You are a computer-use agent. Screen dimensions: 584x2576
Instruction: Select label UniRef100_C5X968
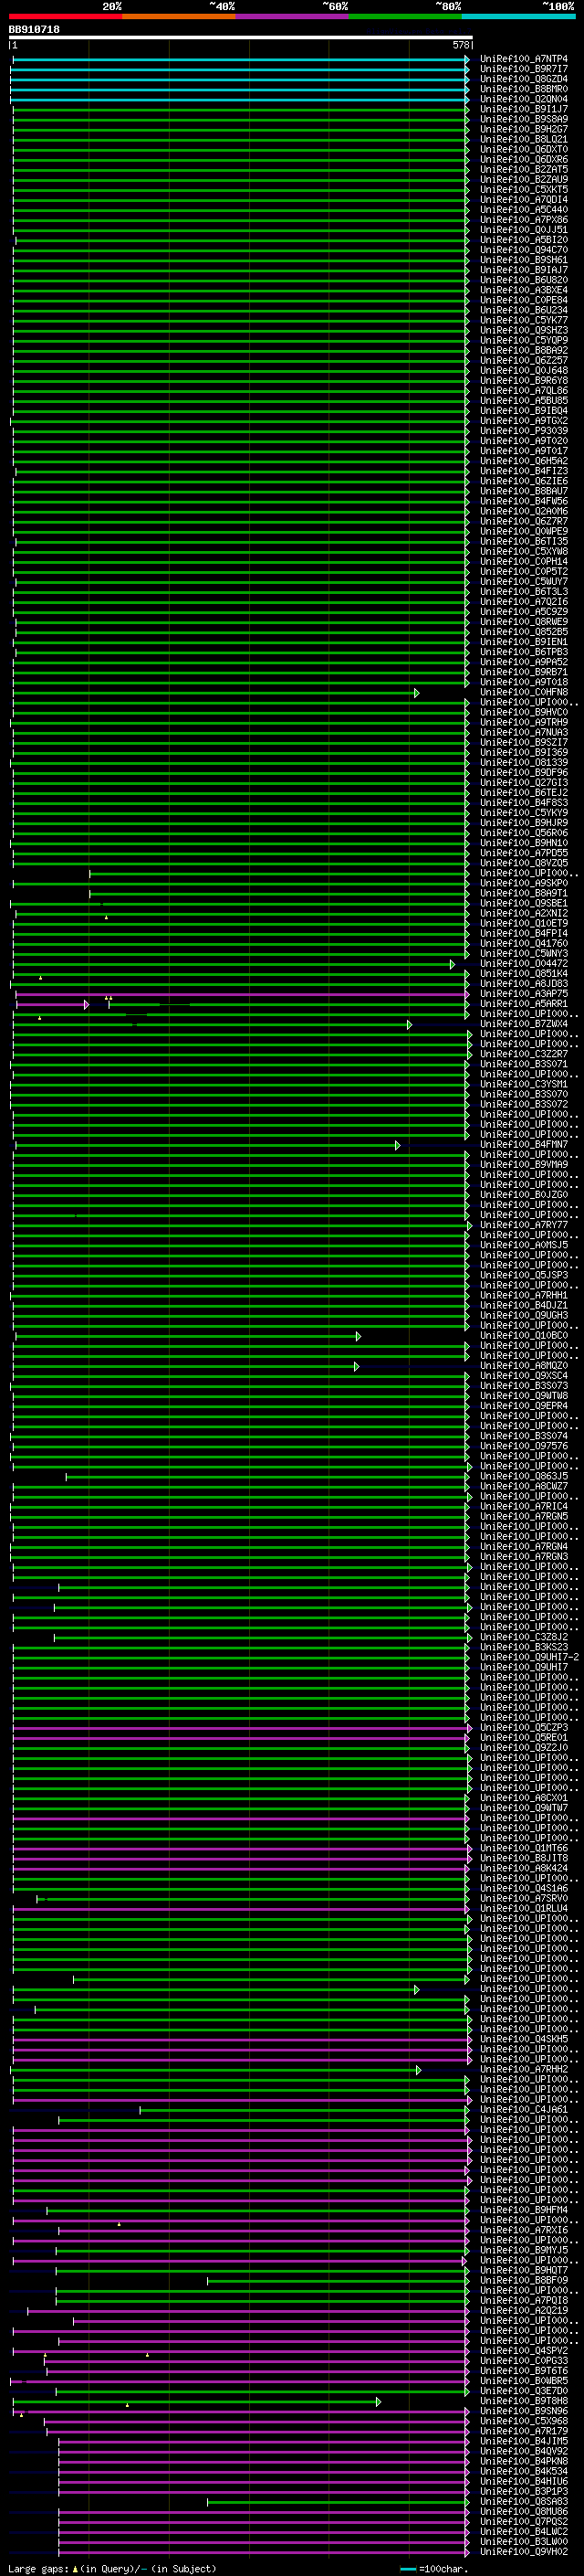pos(524,2422)
